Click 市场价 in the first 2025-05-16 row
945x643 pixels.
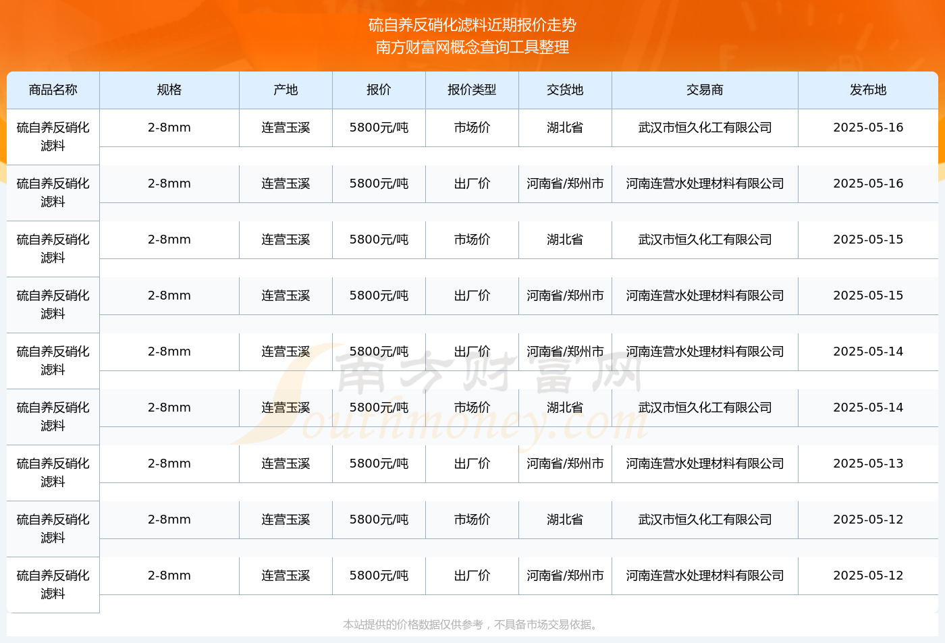[473, 128]
